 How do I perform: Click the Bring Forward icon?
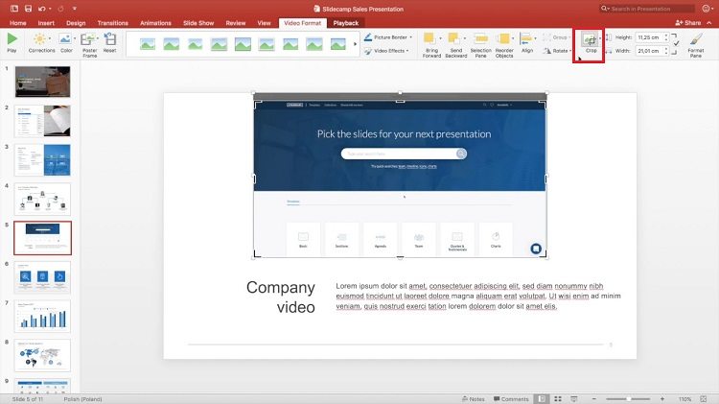click(x=430, y=39)
